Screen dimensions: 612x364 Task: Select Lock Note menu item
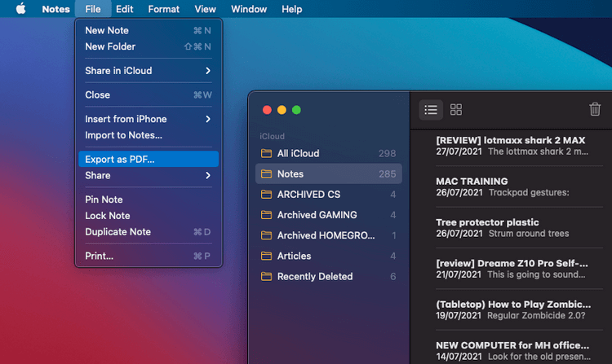tap(149, 216)
